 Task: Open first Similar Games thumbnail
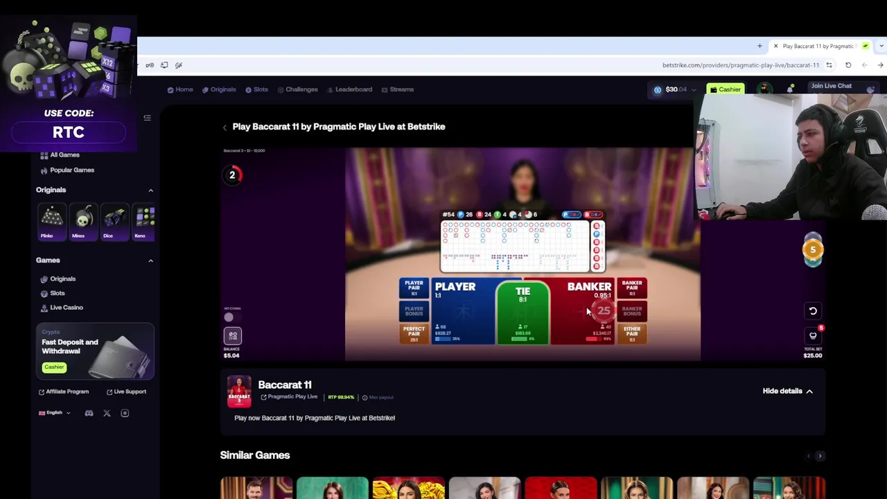click(256, 488)
